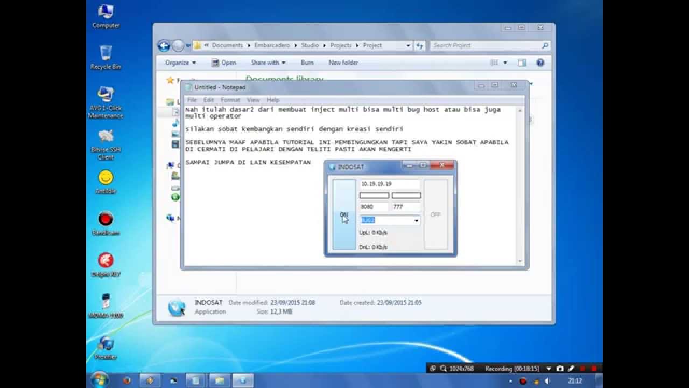Switch to Explorer folder taskbar button
Viewport: 689px width, 388px height.
click(220, 380)
